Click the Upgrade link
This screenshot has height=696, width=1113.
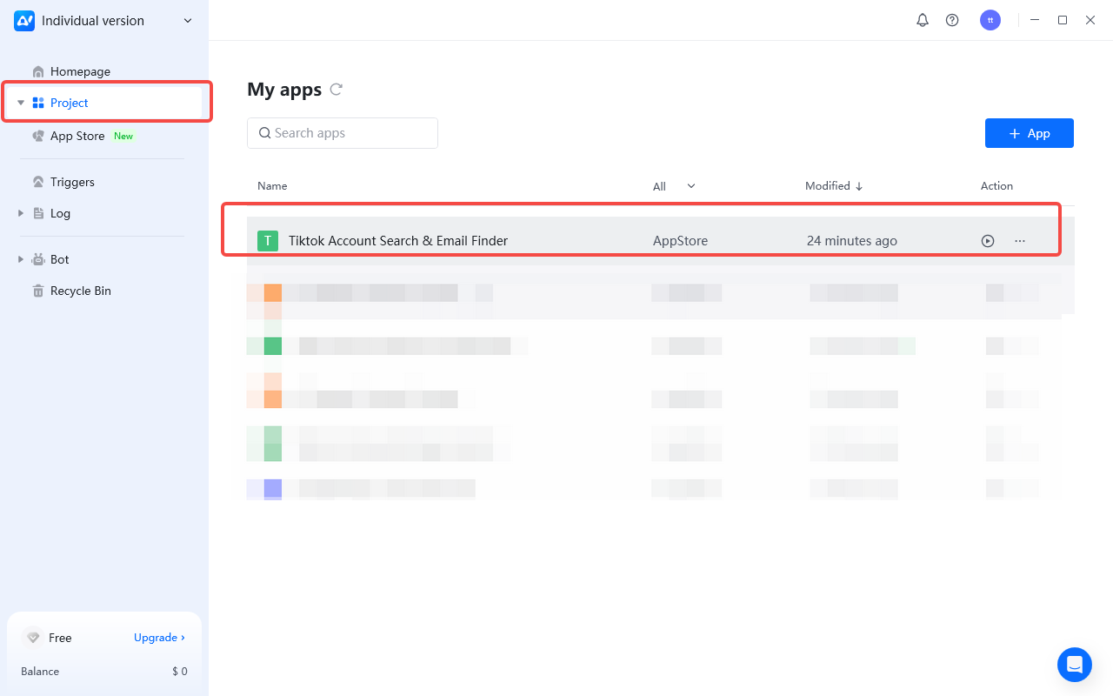(159, 638)
